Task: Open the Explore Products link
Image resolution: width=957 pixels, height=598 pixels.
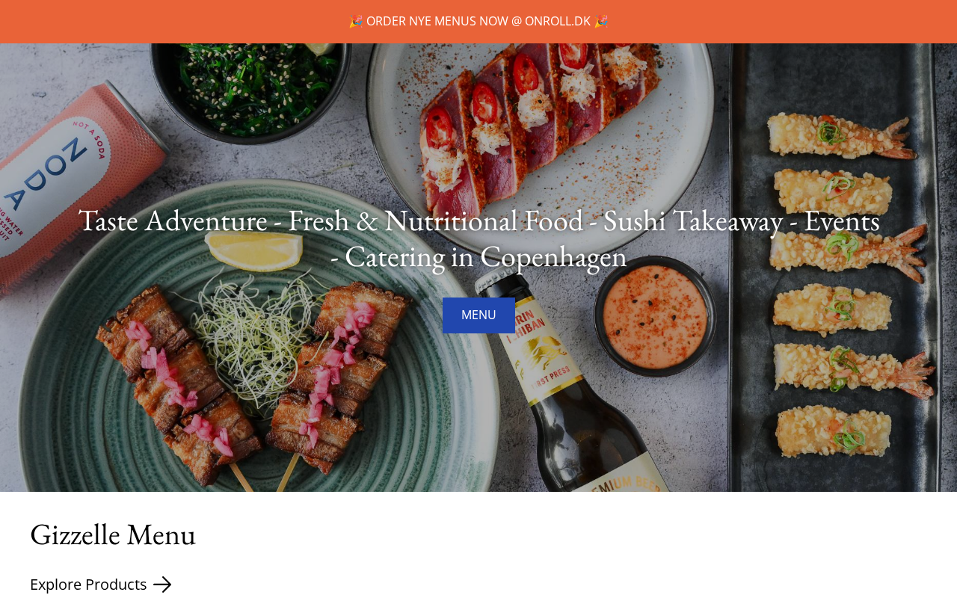Action: pyautogui.click(x=88, y=585)
